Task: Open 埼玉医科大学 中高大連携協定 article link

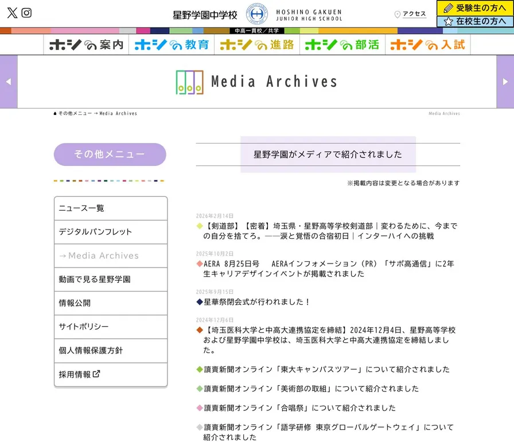Action: 329,340
